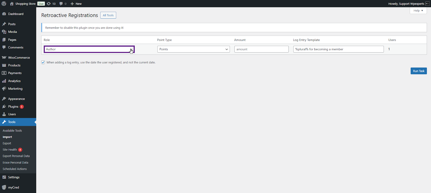Open the updates icon showing 13
The height and width of the screenshot is (193, 431).
[x=49, y=4]
